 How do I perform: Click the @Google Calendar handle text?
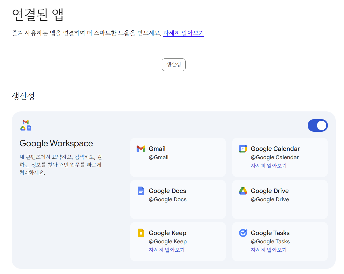point(275,157)
